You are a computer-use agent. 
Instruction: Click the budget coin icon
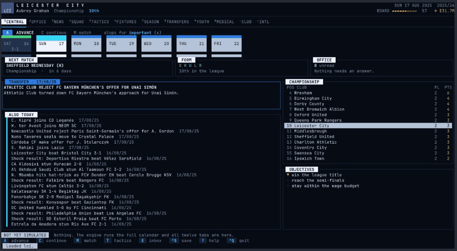coord(436,11)
